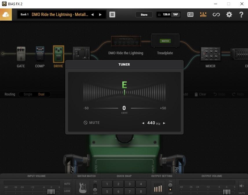
Task: Select Quick Snap slot 4
Action: click(x=141, y=184)
